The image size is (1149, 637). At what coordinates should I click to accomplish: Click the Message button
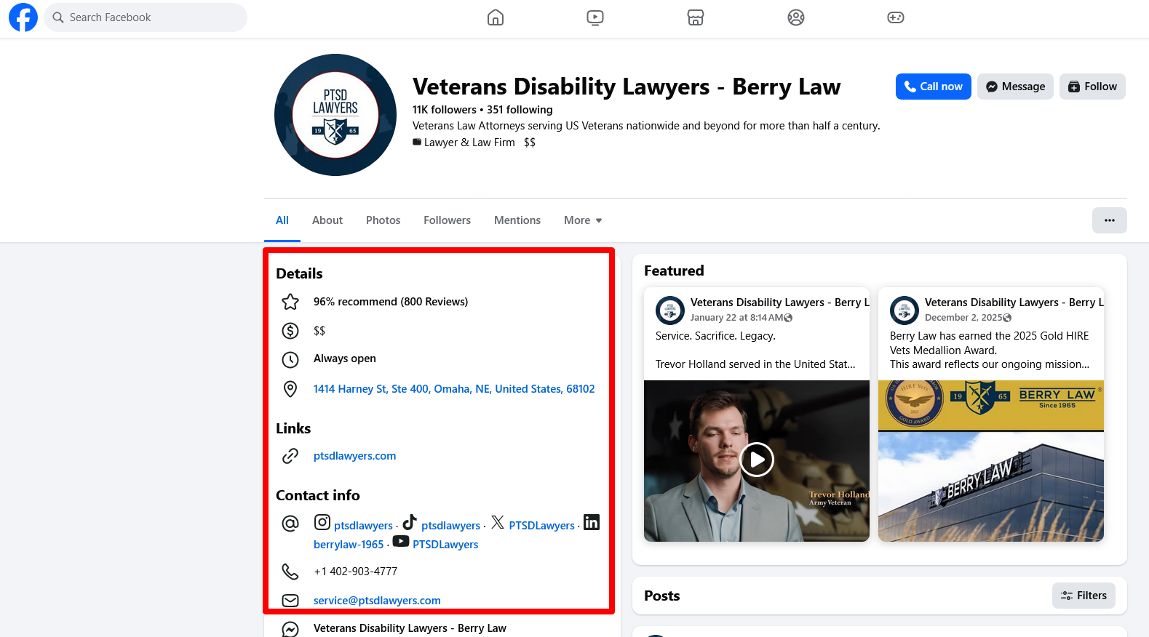1015,87
